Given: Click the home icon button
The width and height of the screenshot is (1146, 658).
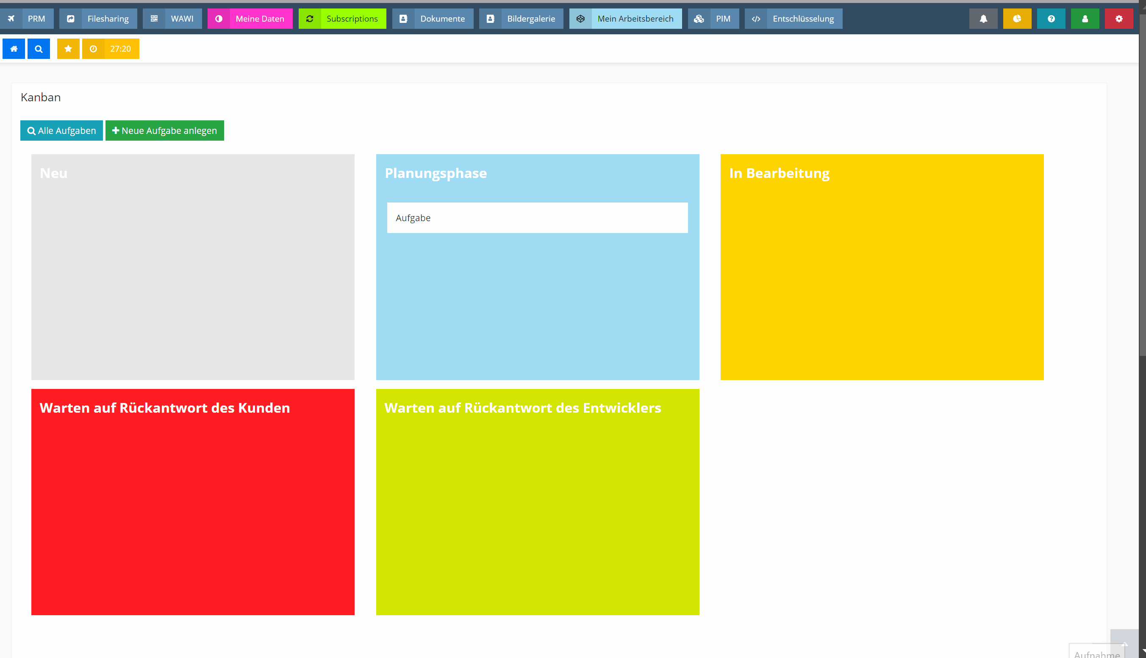Looking at the screenshot, I should click(14, 49).
